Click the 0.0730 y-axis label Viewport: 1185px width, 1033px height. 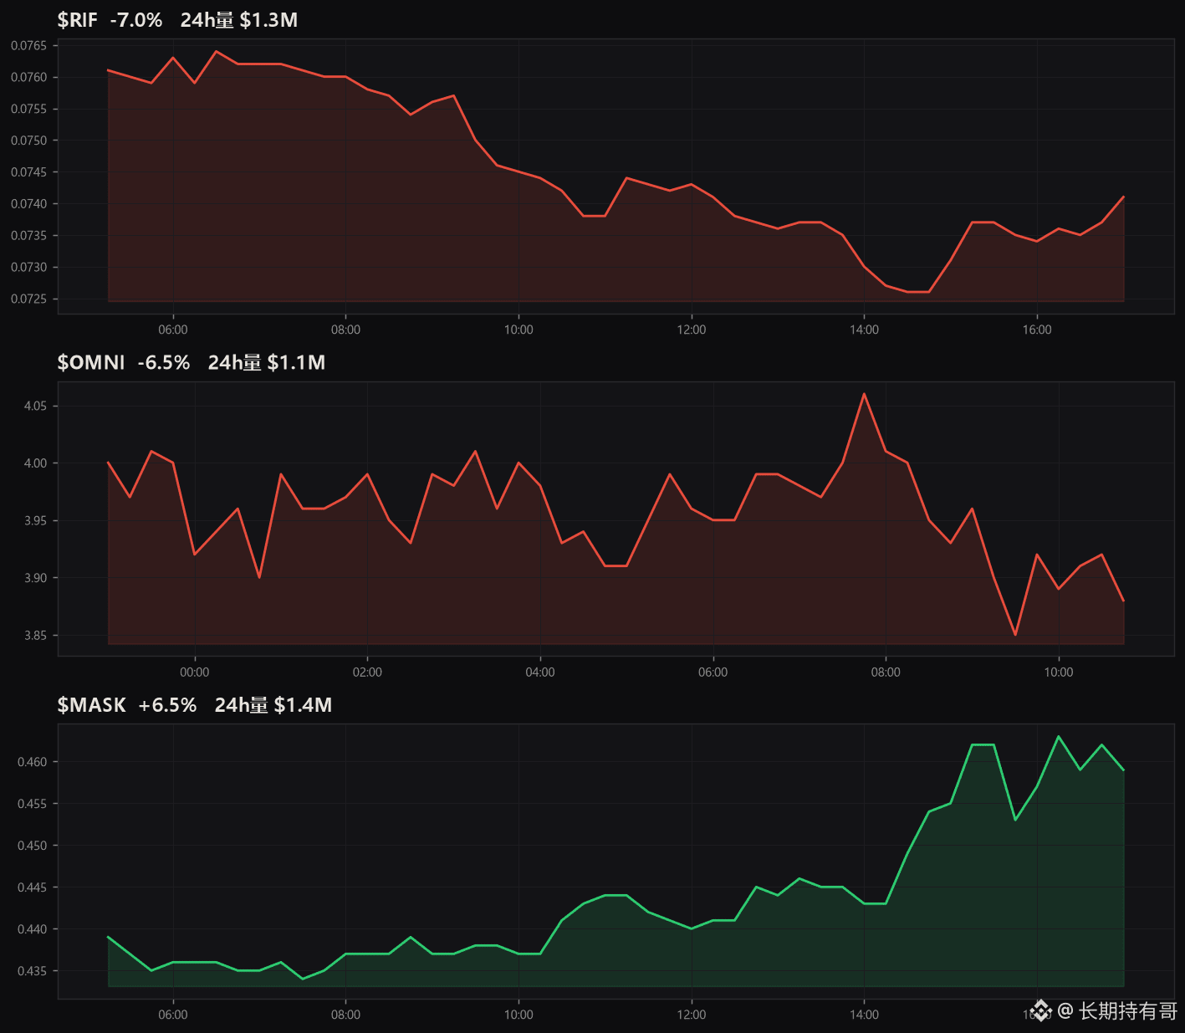29,267
